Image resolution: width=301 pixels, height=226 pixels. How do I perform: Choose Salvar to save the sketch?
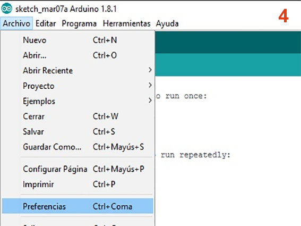tap(78, 131)
